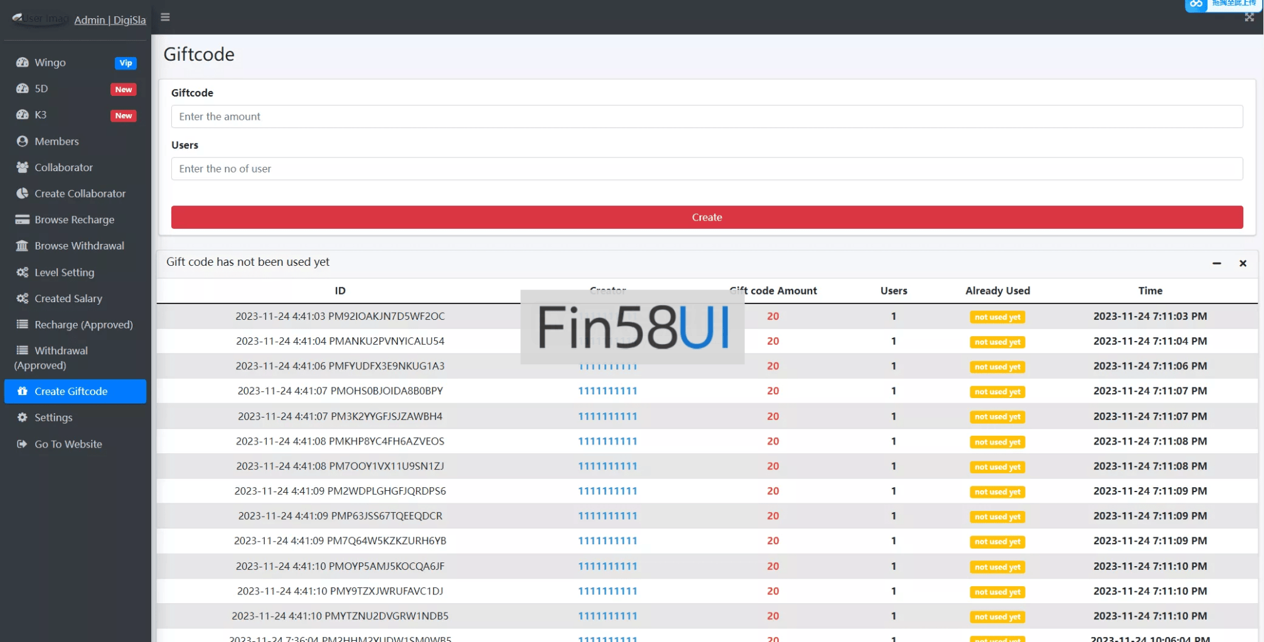Open the Admin | DigiSla profile link

[110, 20]
